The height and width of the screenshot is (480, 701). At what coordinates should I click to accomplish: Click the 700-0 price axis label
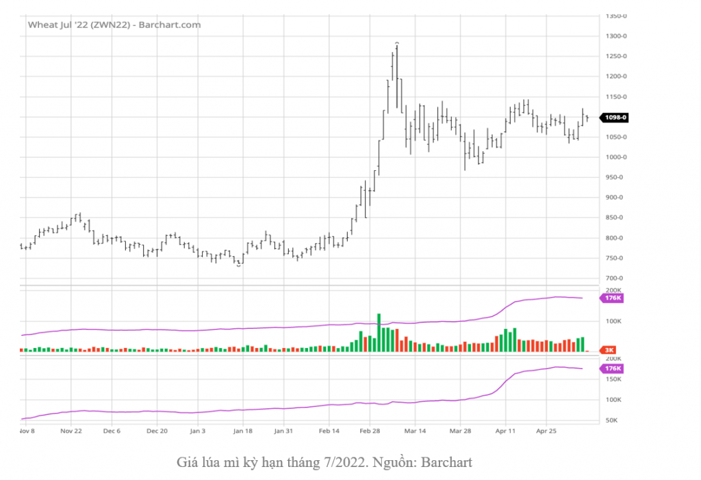click(x=617, y=278)
